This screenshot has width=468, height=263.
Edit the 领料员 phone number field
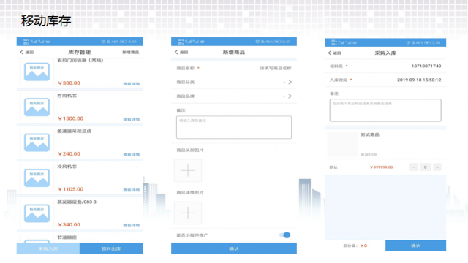tap(426, 66)
